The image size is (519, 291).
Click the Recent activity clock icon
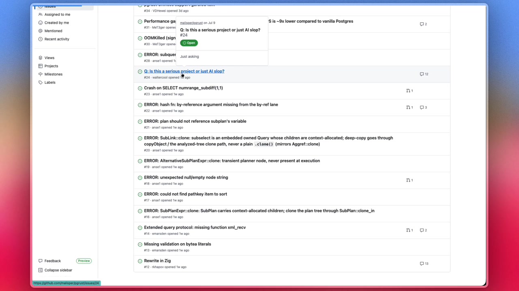pos(40,39)
